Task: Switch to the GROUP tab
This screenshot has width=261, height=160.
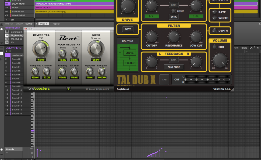Action: click(19, 24)
